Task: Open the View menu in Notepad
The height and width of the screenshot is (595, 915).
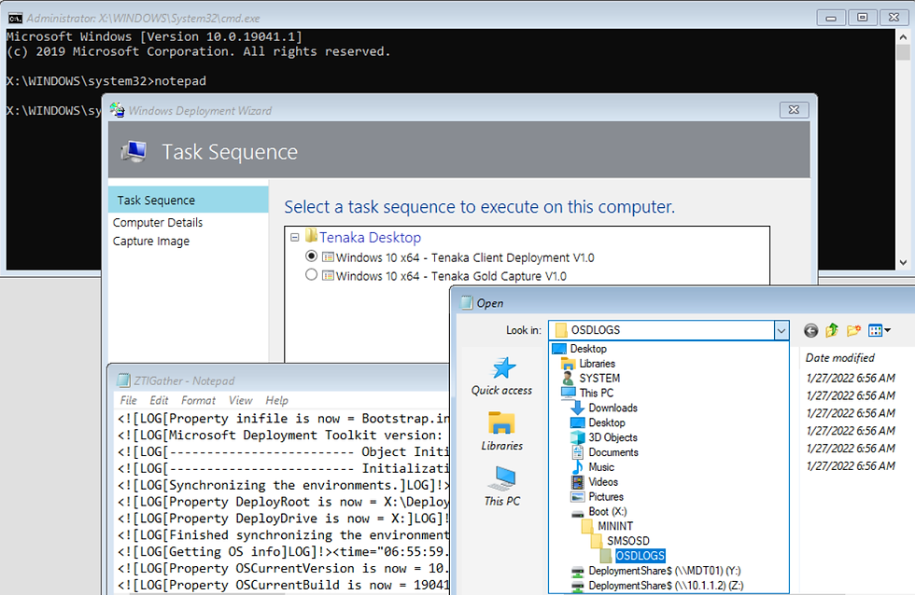Action: coord(241,400)
